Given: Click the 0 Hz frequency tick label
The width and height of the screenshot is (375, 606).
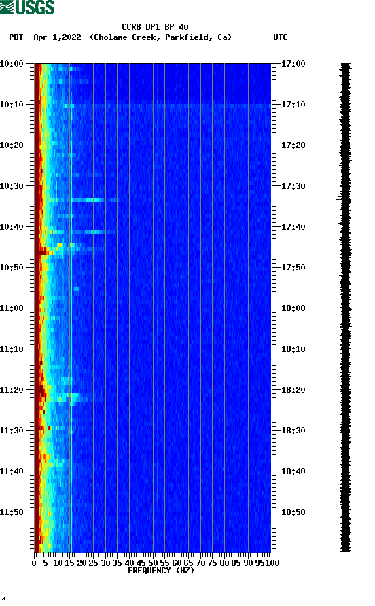Looking at the screenshot, I should point(35,563).
